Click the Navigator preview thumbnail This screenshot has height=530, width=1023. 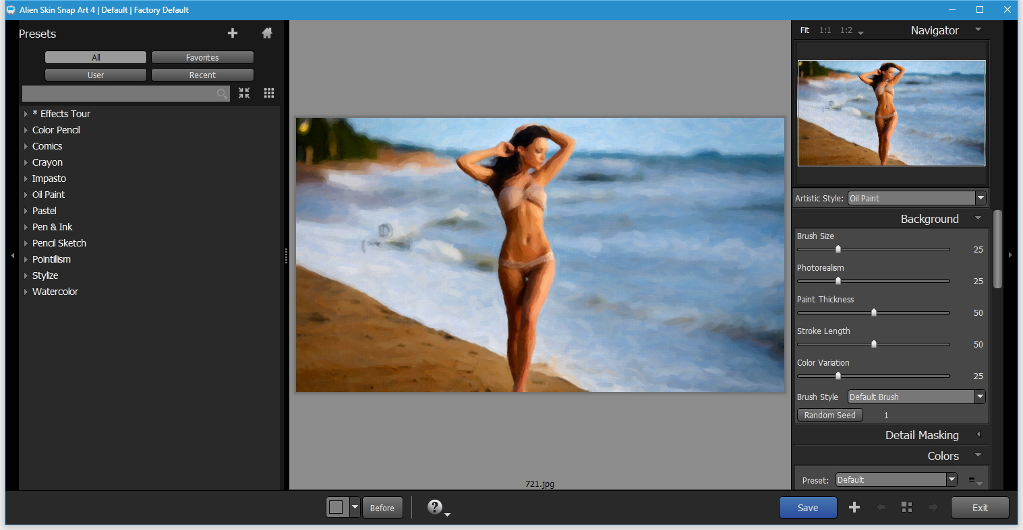coord(892,113)
